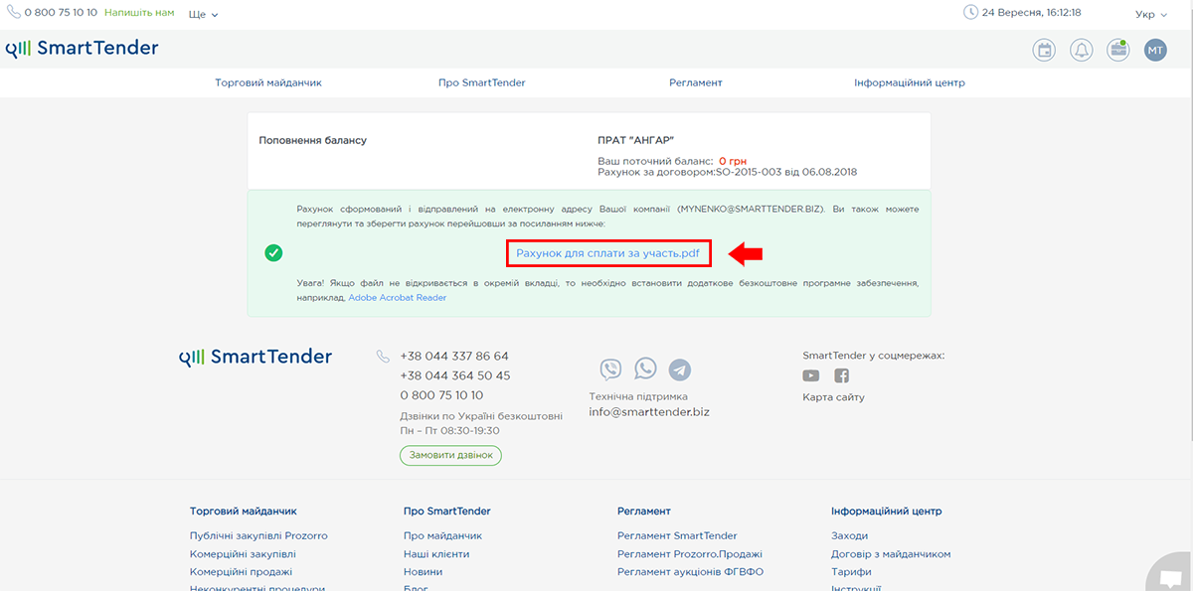
Task: Visit SmartTender YouTube channel icon
Action: click(811, 375)
